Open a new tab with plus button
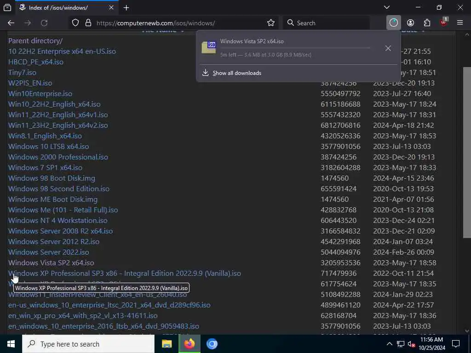Screen dimensions: 471x353 126,8
